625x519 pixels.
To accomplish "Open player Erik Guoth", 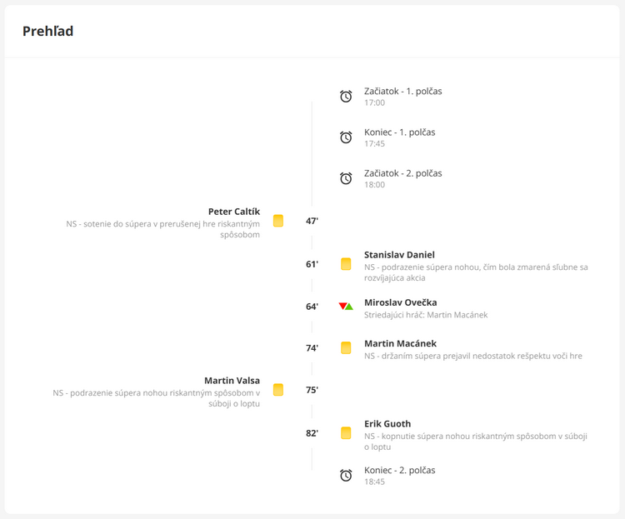I will pyautogui.click(x=387, y=424).
